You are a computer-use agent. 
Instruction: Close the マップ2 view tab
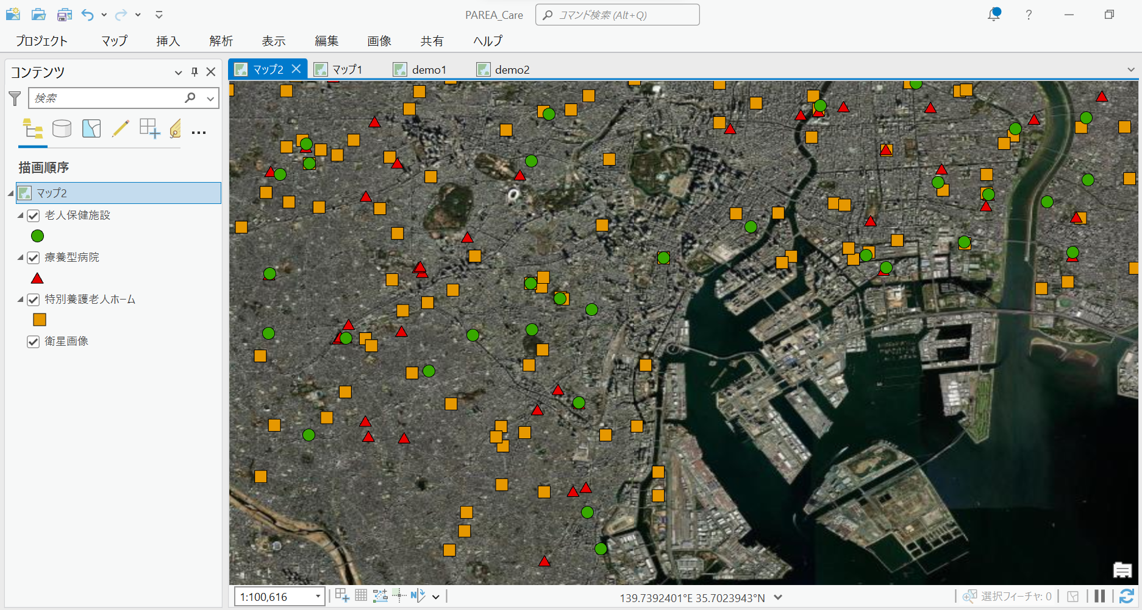296,69
